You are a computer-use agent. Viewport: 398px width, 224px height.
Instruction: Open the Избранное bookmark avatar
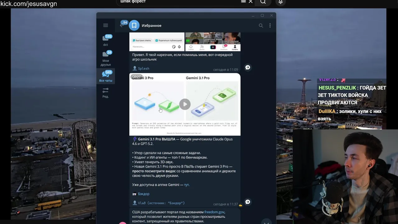(134, 26)
